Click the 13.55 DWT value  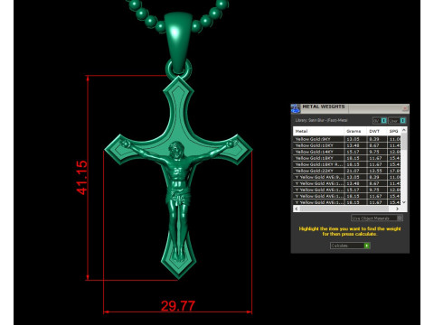[x=375, y=171]
